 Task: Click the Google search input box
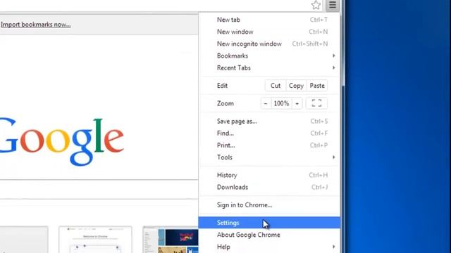point(99,189)
